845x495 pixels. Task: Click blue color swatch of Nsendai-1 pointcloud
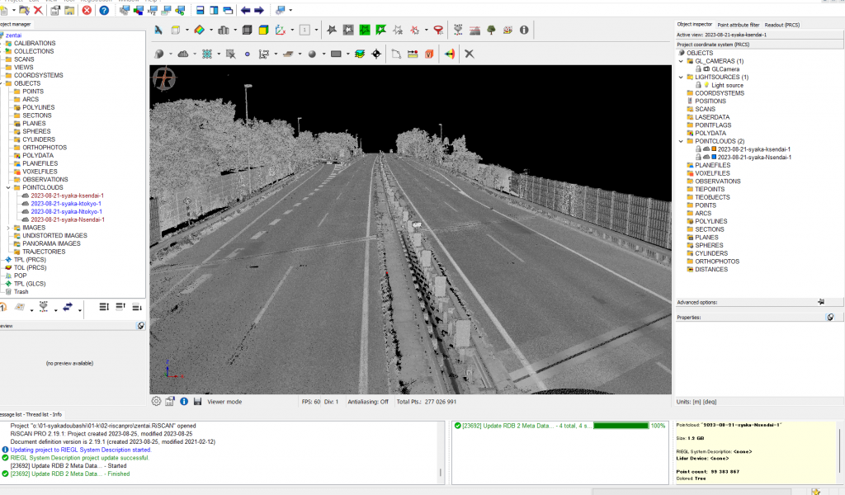coord(714,158)
